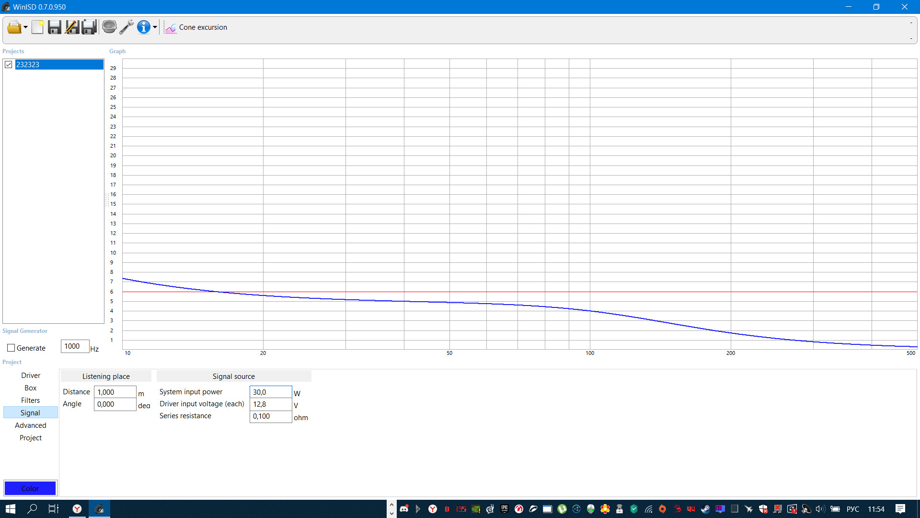Screen dimensions: 920x518
Task: Enable the Generate signal checkbox
Action: [11, 348]
